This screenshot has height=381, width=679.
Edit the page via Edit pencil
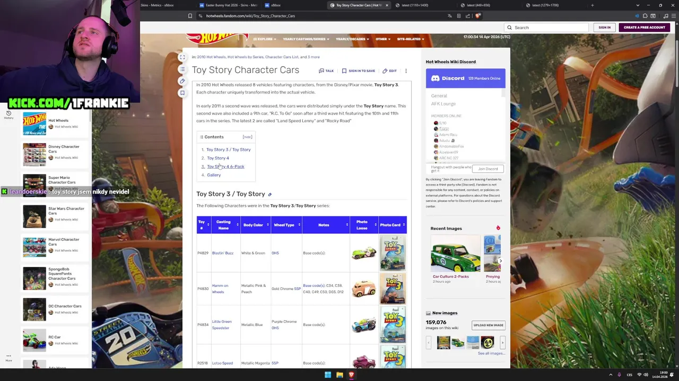click(x=389, y=70)
